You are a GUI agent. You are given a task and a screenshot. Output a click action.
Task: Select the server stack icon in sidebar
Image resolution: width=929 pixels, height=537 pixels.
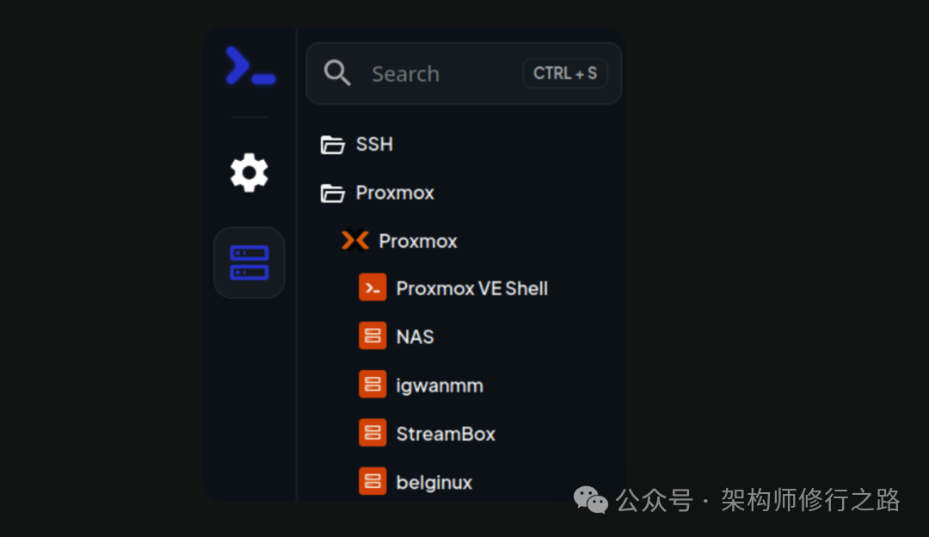(249, 262)
